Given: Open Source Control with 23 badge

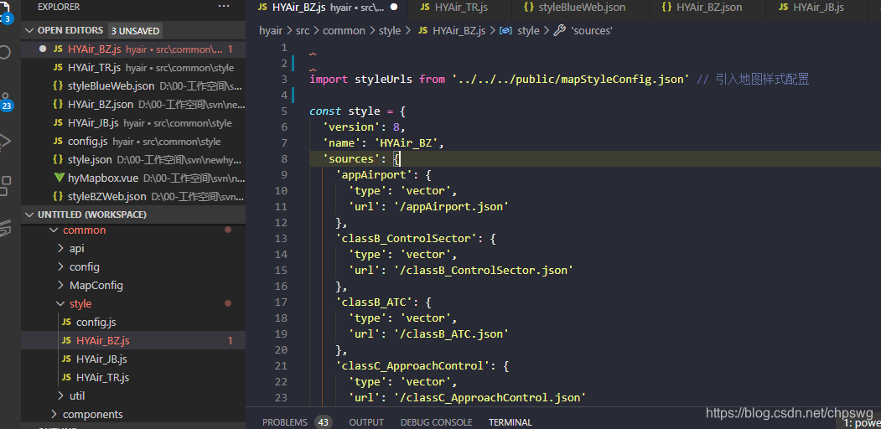Looking at the screenshot, I should pos(6,101).
